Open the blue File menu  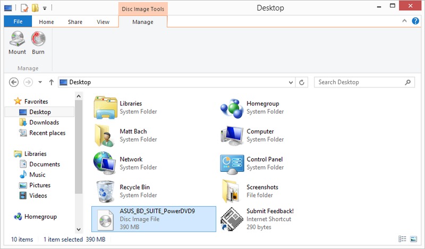tap(18, 22)
